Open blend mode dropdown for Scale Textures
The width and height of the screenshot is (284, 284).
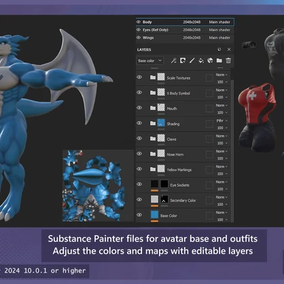(x=221, y=75)
